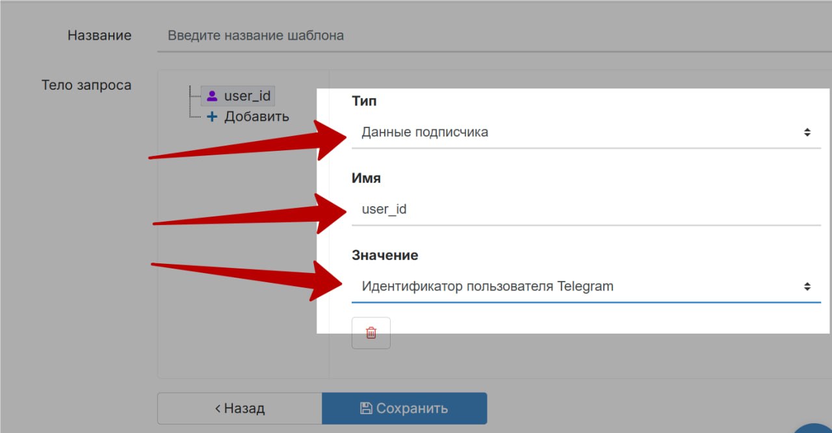Click the up-down arrows of the Значение selector
The image size is (832, 433).
coord(807,286)
